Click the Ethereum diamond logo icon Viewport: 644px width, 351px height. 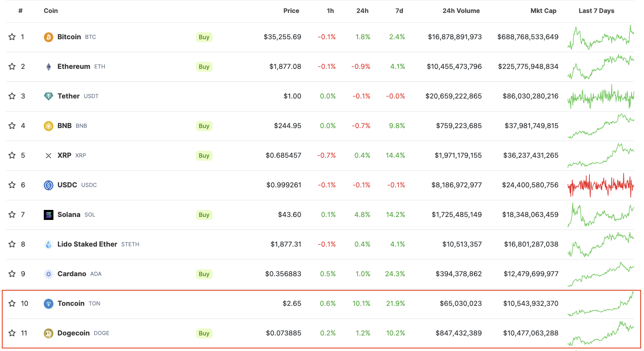49,67
